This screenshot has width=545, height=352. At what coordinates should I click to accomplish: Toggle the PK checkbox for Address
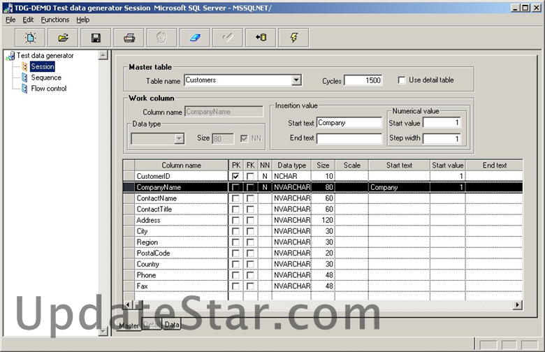(235, 220)
